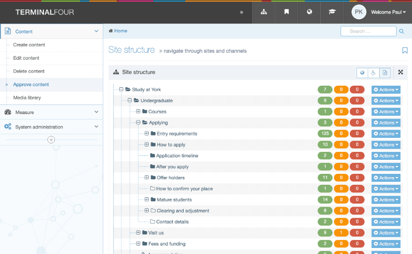Toggle the accessibility wheelchair view button
This screenshot has height=254, width=412.
(x=374, y=73)
